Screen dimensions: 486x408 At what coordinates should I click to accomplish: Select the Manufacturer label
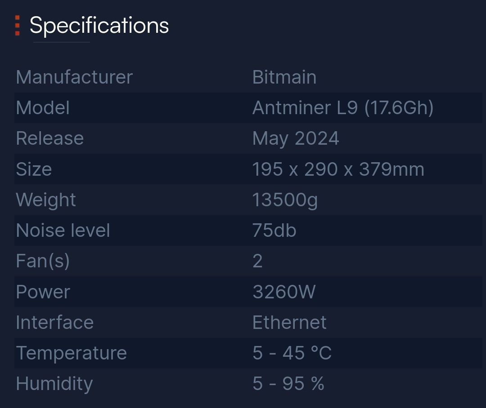74,77
